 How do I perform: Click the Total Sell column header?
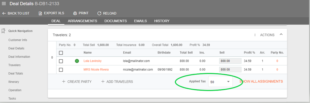[186, 53]
